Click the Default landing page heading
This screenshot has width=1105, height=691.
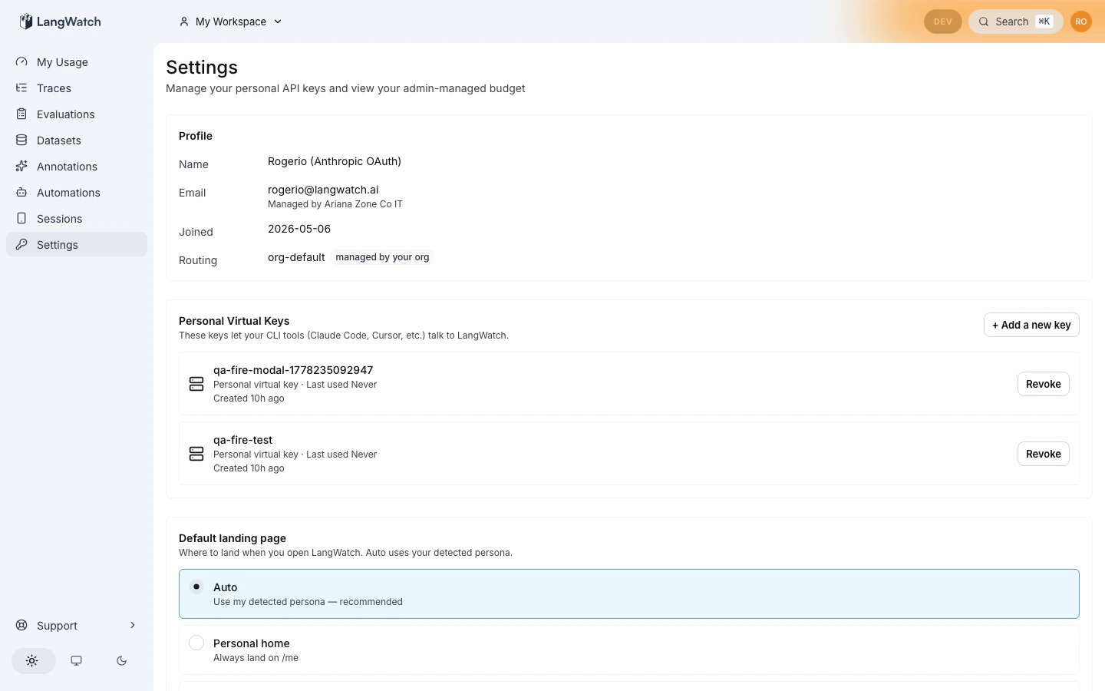(x=233, y=538)
